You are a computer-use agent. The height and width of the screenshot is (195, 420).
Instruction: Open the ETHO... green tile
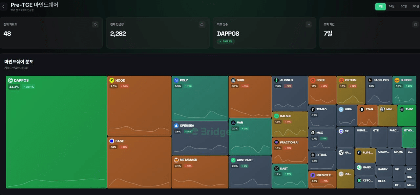409,137
